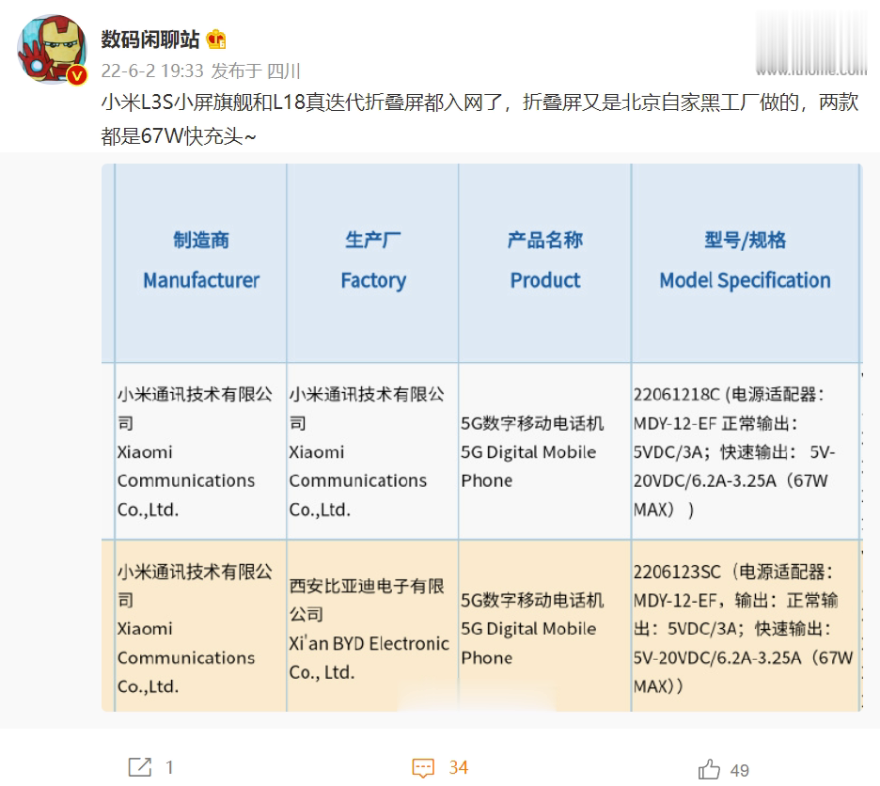The image size is (880, 786).
Task: Click the post text line 都是67W快充头
Action: 179,136
